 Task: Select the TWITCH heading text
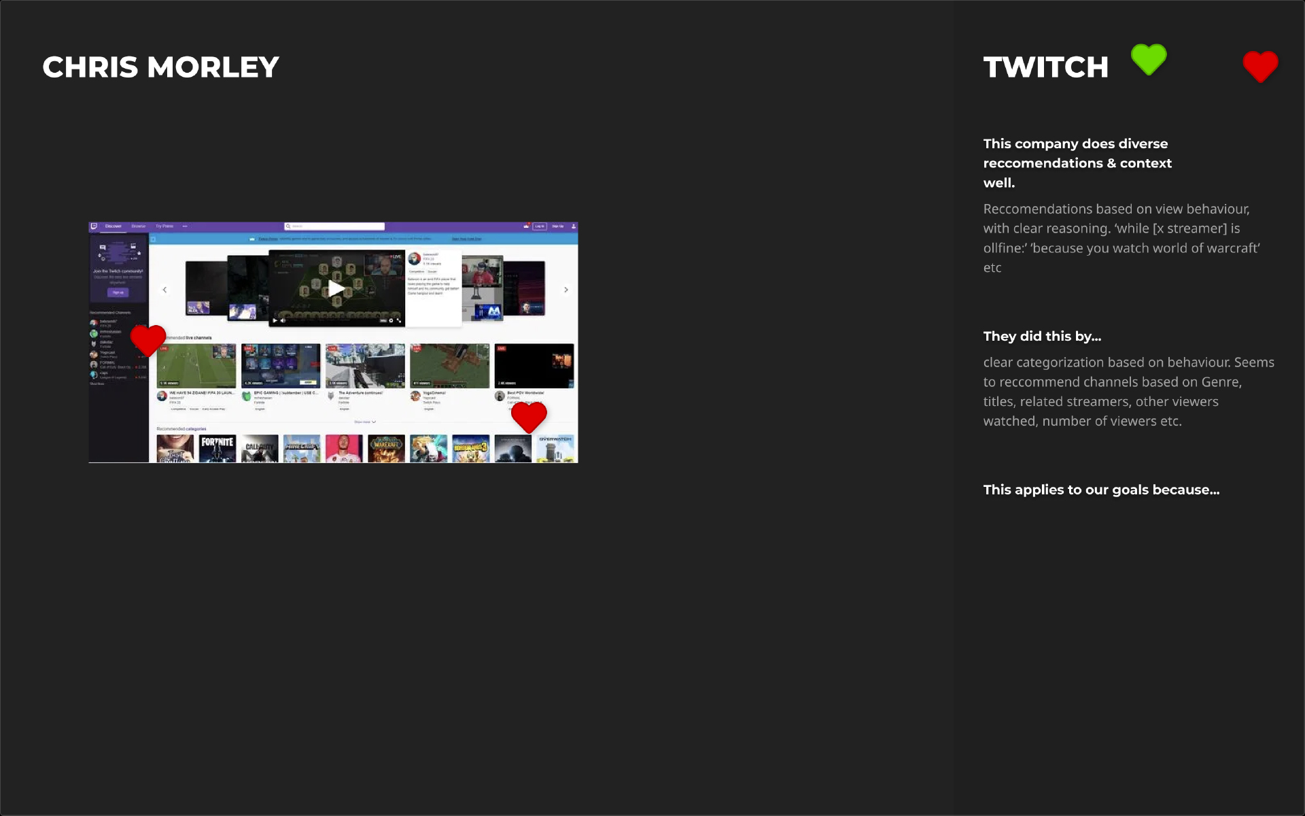1045,67
